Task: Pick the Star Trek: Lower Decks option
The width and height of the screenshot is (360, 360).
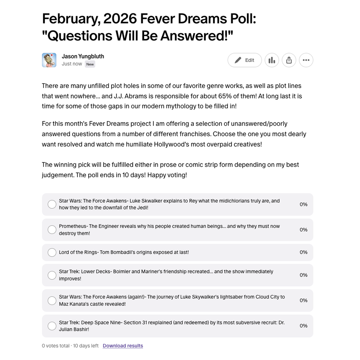Action: click(52, 275)
